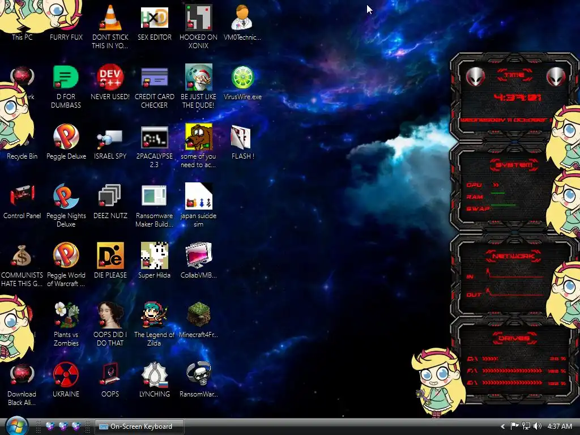Open the HxD hex editor icon

click(x=154, y=22)
